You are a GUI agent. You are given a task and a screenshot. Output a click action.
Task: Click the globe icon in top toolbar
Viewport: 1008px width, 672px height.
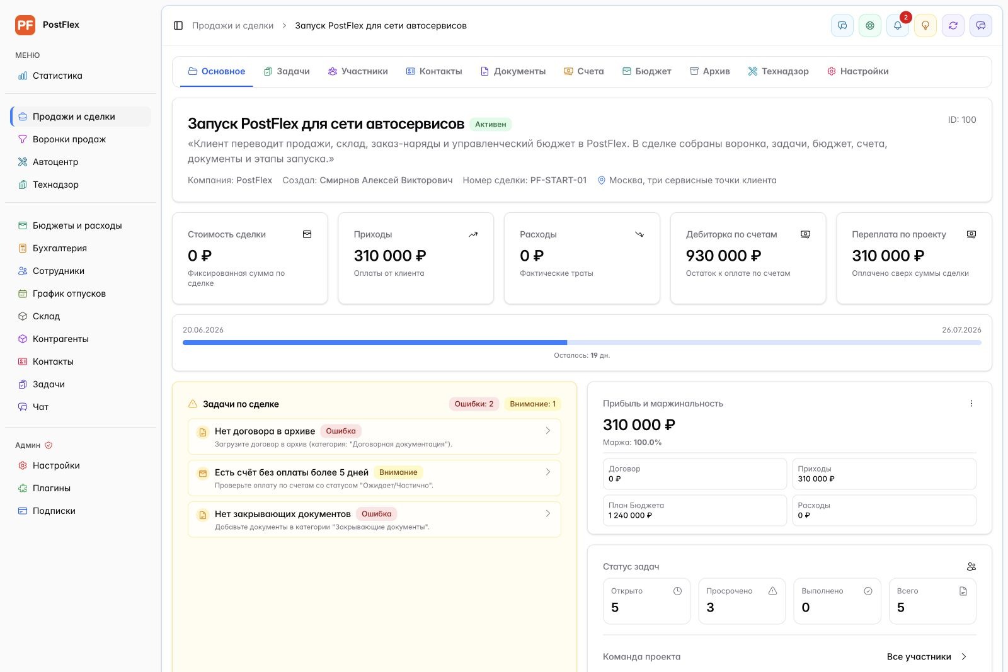pos(870,26)
